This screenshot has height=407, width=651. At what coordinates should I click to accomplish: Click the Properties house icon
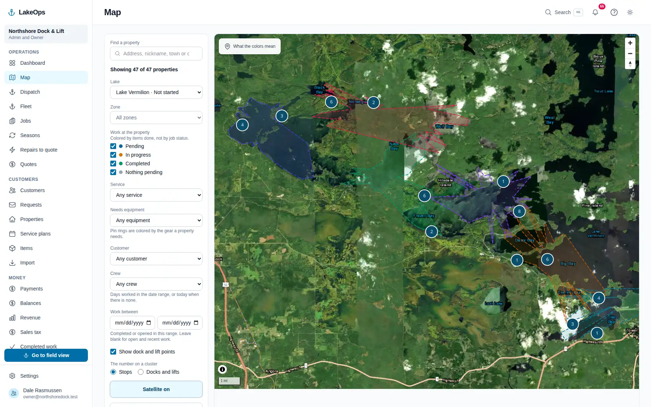pos(12,219)
